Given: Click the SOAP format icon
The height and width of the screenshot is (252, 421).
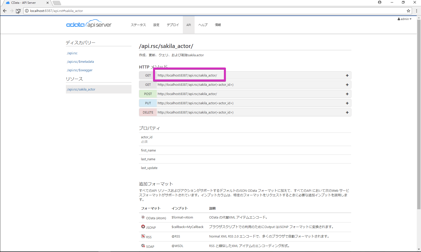Looking at the screenshot, I should [143, 246].
